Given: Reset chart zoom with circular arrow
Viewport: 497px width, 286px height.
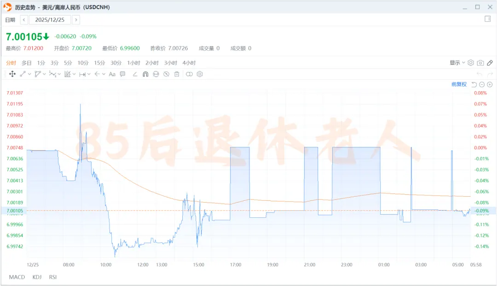Looking at the screenshot, I should (x=474, y=84).
